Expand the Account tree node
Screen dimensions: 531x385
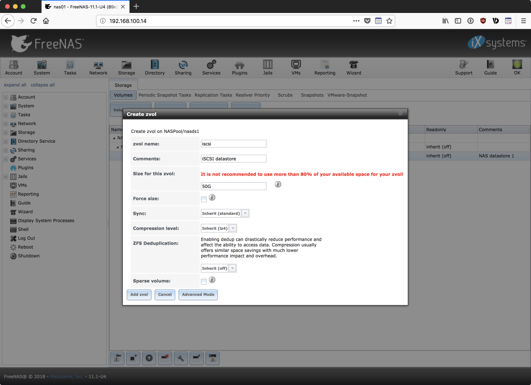point(5,97)
